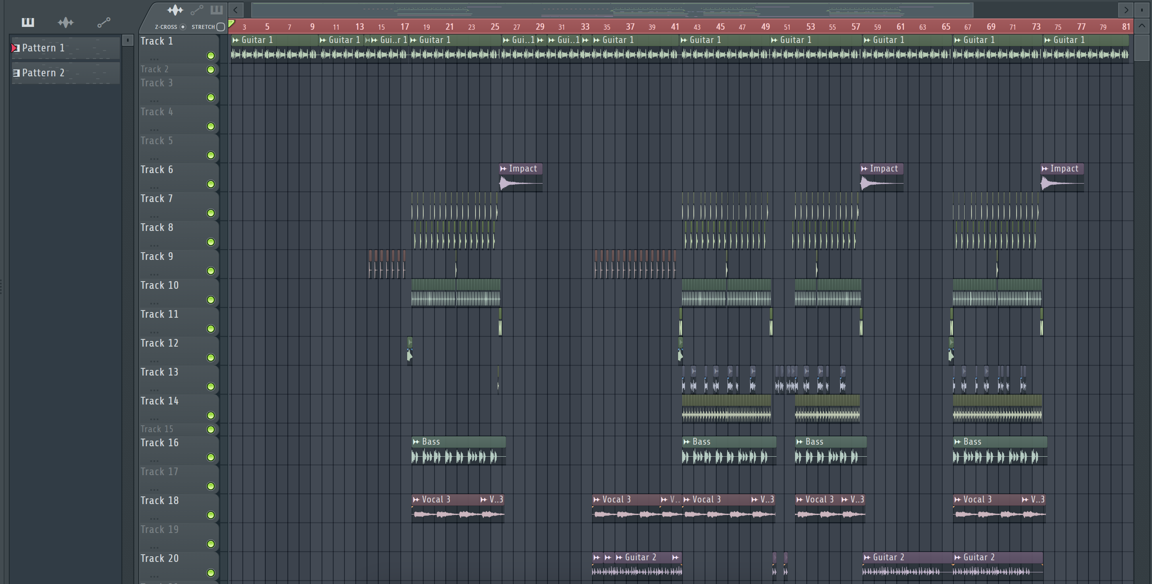Show patterns list via piano icon in picker panel

tap(28, 22)
